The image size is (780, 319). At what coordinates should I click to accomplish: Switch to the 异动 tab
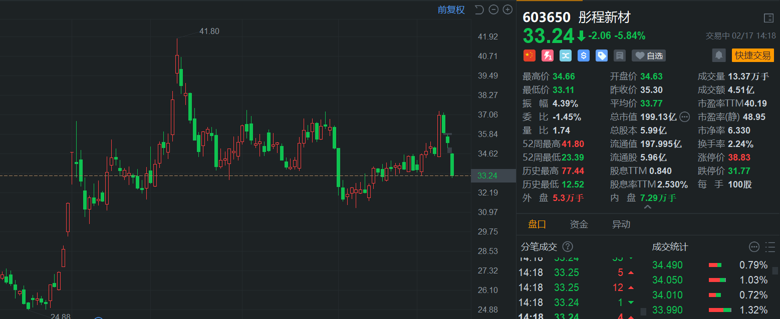tap(621, 224)
